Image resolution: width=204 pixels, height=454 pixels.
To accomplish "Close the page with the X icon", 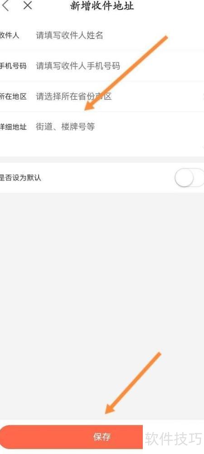I will [x=28, y=5].
